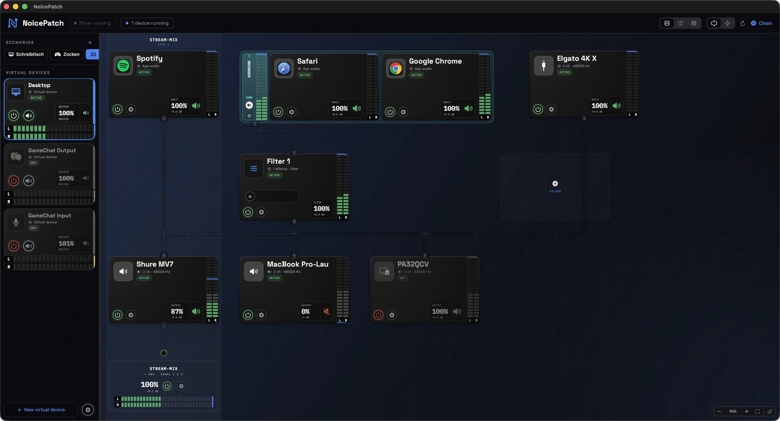Mute the Desktop master output speaker
The image size is (780, 421).
tap(86, 113)
